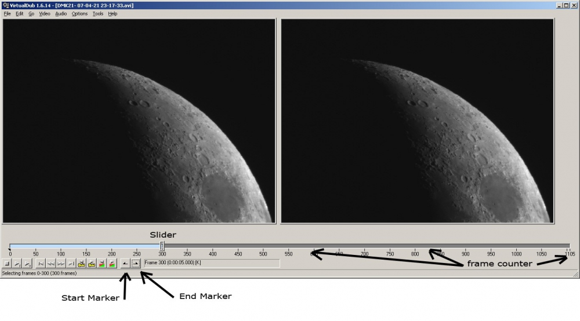The width and height of the screenshot is (580, 321).
Task: Play the input video preview
Action: tap(17, 264)
